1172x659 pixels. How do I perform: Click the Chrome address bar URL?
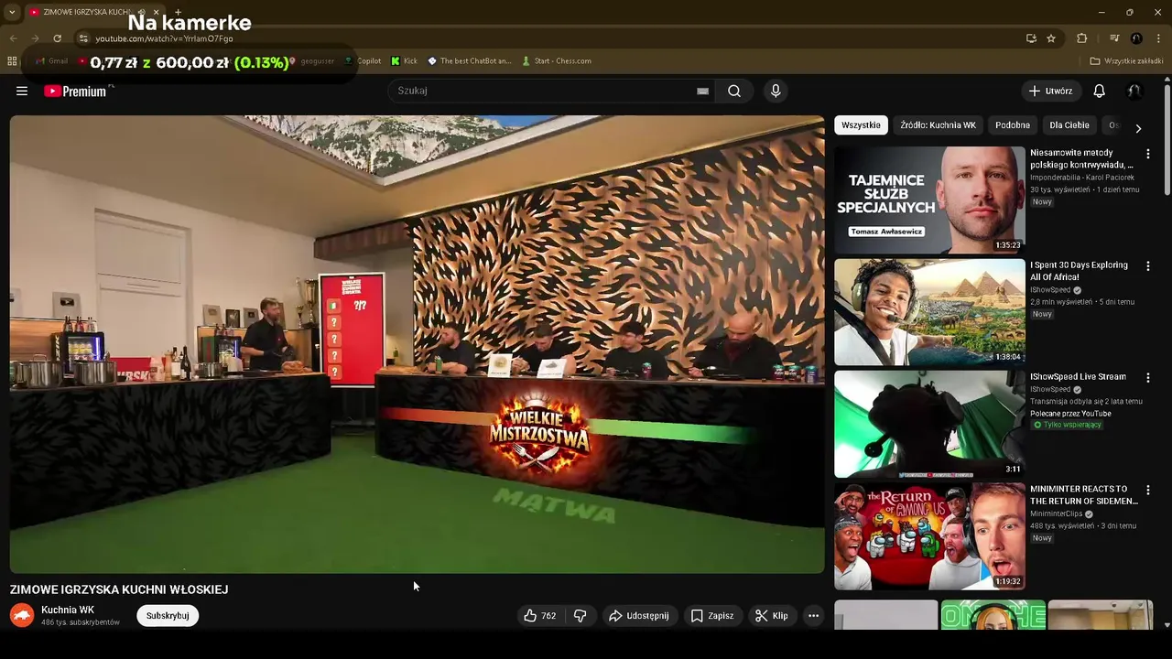(x=165, y=38)
